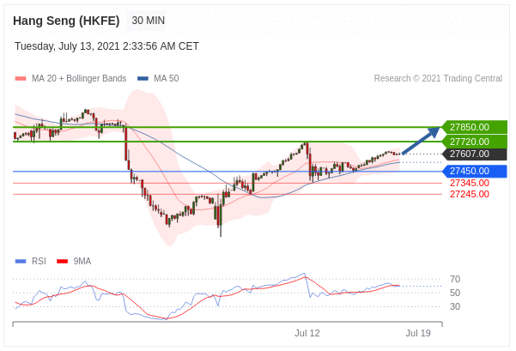Click the 27607.00 current price tag

point(473,154)
